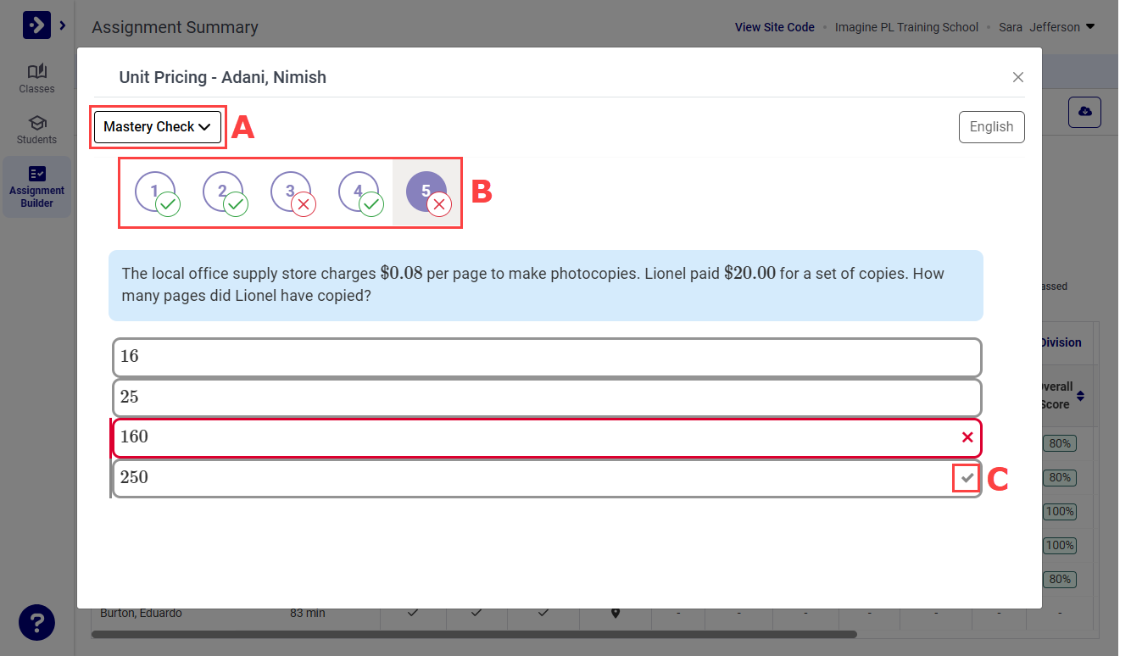Expand the sidebar using the chevron arrow
The width and height of the screenshot is (1131, 656).
pos(63,26)
